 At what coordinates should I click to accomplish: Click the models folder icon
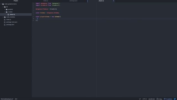[x=7, y=12]
